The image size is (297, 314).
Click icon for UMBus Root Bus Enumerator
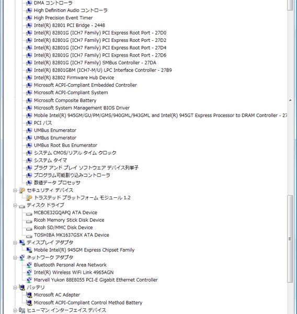point(29,145)
